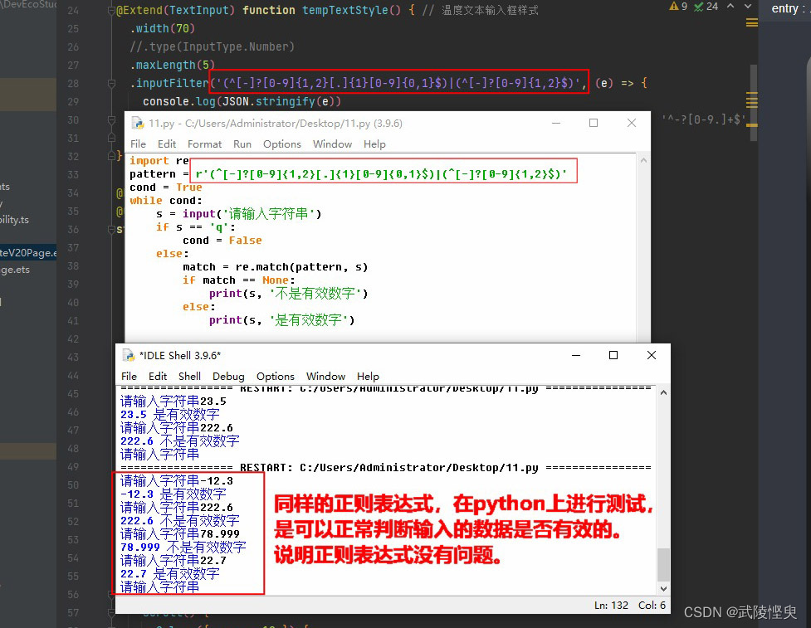Click the .width(70) code line
The width and height of the screenshot is (811, 628).
163,28
